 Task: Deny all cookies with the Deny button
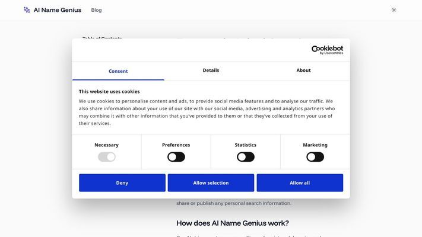tap(122, 182)
